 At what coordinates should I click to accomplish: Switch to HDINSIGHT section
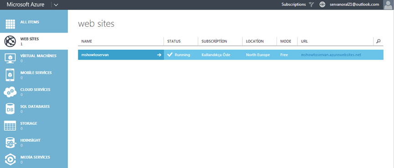[x=30, y=140]
